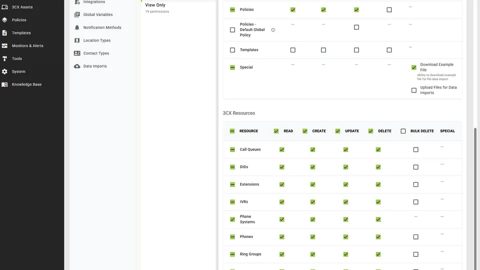Uncheck Create permission for IVRs
This screenshot has height=270, width=480.
[312, 202]
